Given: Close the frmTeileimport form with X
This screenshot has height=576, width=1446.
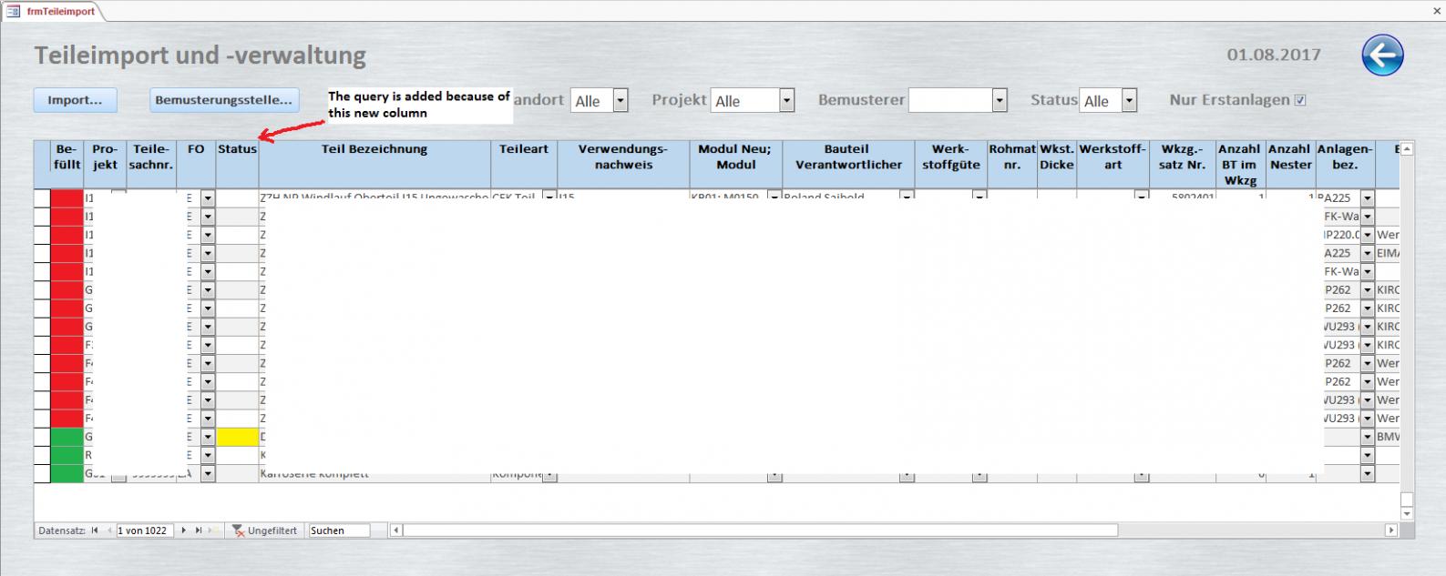Looking at the screenshot, I should 1438,10.
